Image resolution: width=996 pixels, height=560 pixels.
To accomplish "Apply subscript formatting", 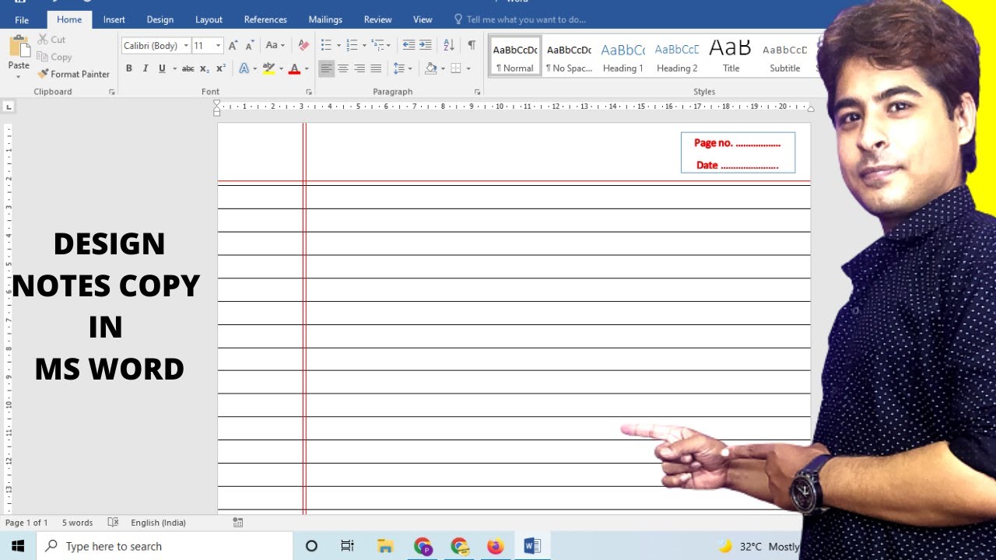I will click(x=205, y=68).
